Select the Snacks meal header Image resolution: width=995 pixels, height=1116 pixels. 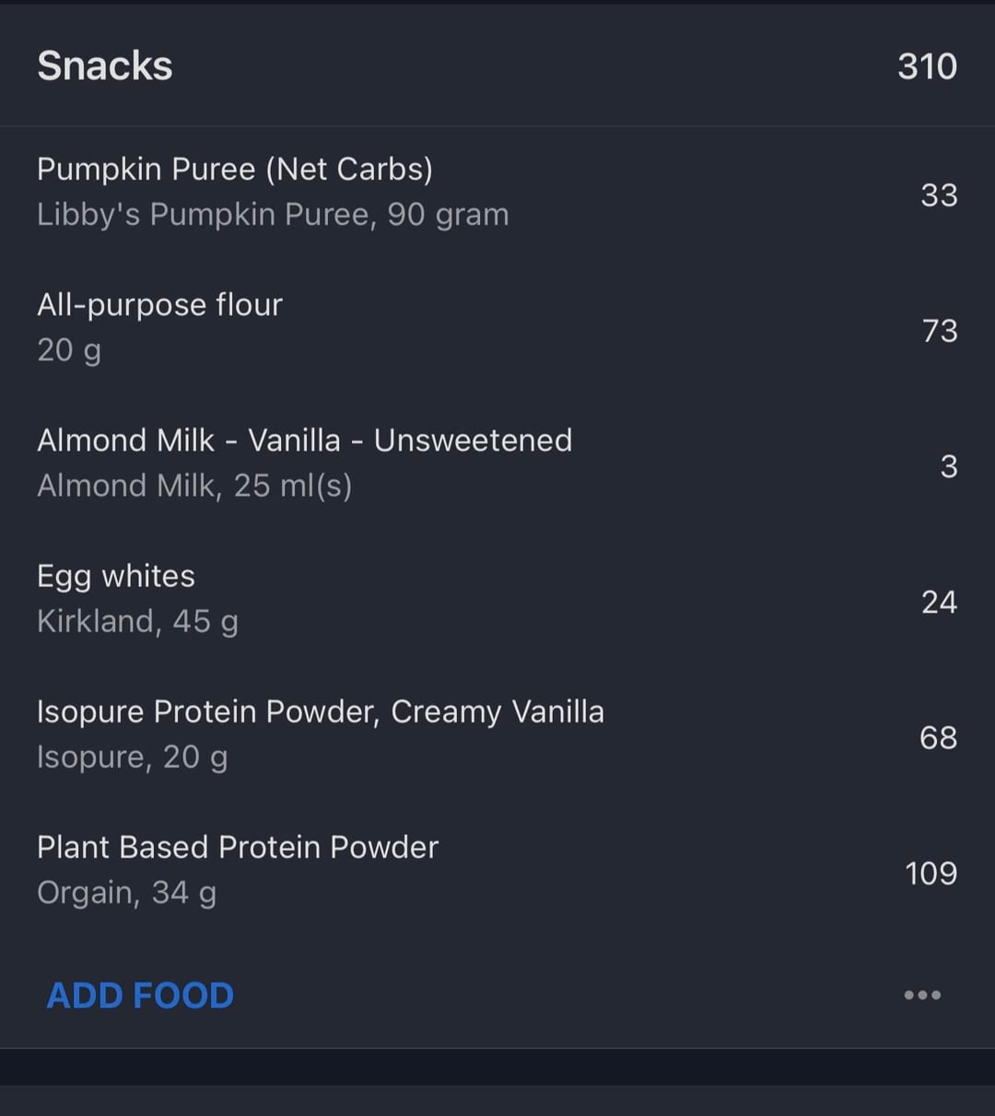105,66
